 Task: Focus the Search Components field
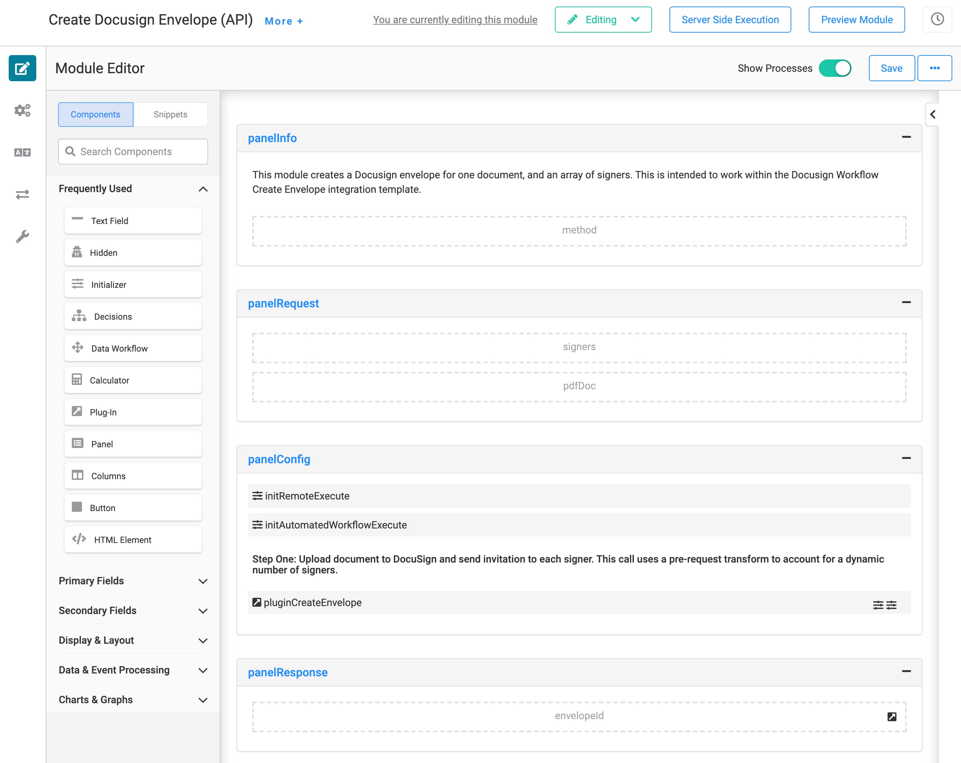point(133,152)
